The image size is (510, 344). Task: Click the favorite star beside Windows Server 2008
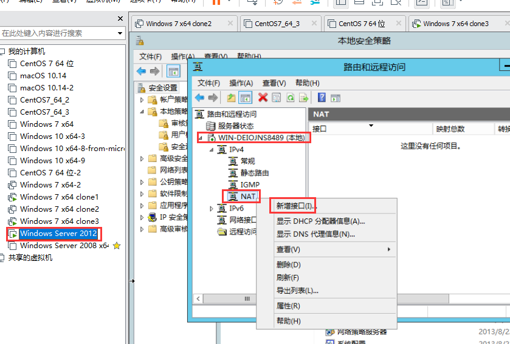[117, 246]
